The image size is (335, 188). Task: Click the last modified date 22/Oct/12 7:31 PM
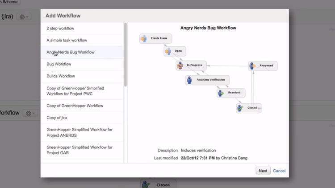point(197,158)
